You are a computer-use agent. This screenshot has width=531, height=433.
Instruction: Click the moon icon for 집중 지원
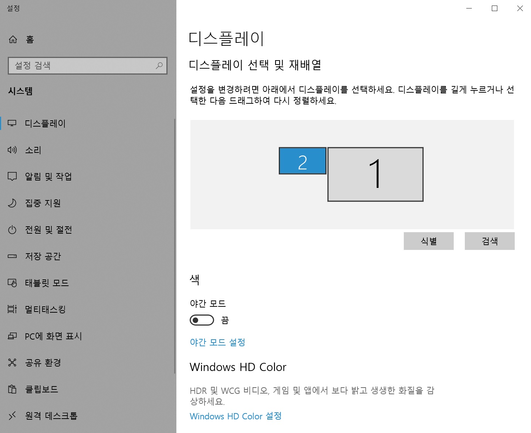[x=12, y=203]
